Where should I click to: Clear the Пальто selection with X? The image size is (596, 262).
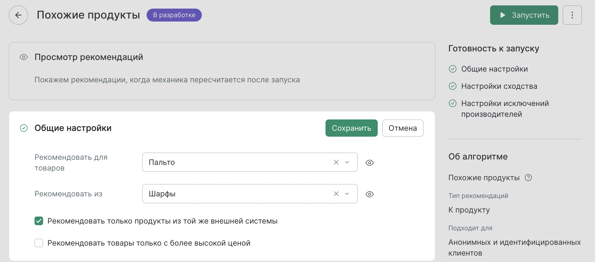coord(336,162)
